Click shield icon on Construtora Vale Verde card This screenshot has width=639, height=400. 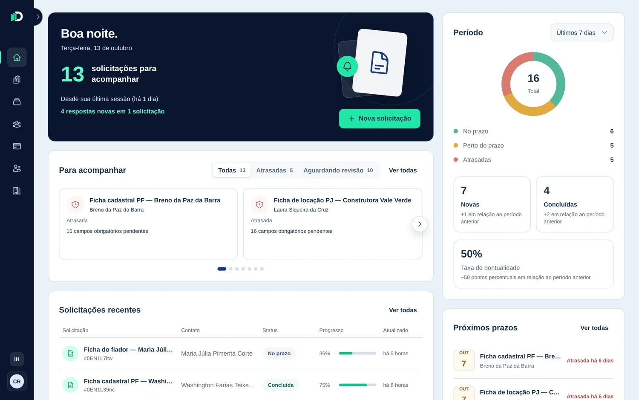click(x=259, y=205)
